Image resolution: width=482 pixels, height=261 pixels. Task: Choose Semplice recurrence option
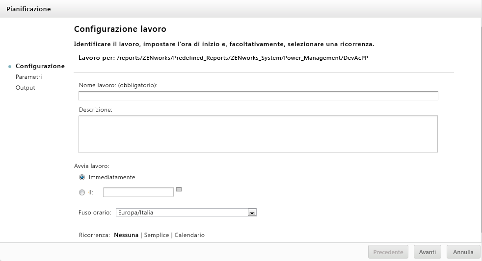click(156, 235)
